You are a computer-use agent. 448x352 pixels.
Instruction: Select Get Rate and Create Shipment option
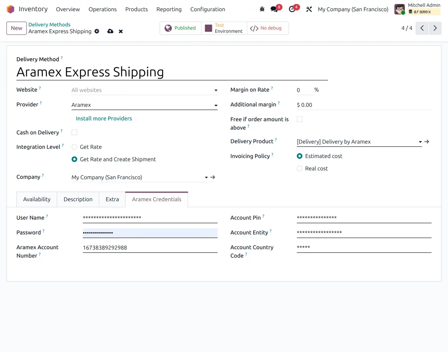click(x=74, y=159)
